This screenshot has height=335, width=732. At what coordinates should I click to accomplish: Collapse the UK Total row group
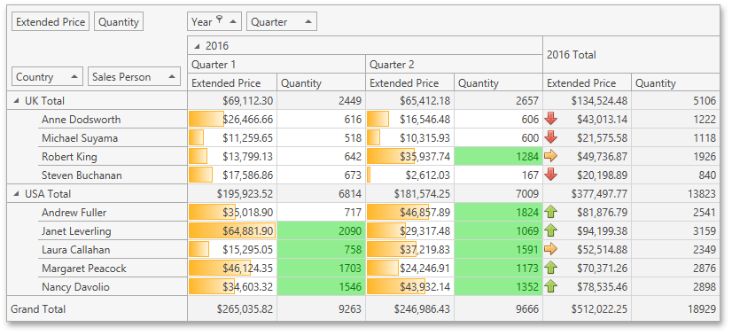16,101
